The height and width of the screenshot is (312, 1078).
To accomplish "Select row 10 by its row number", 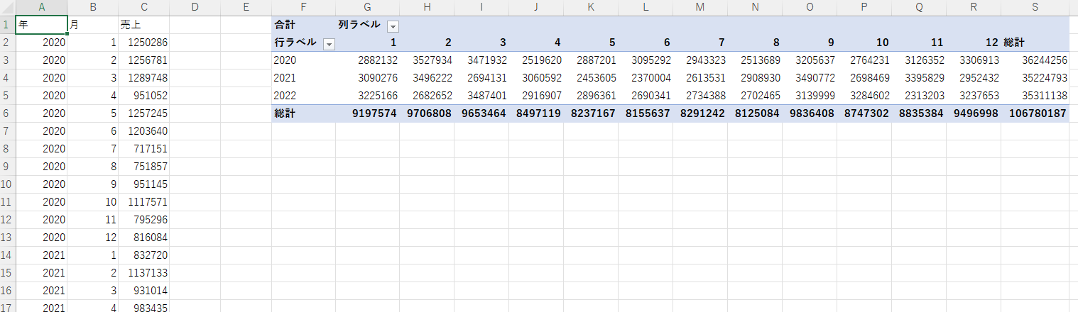I will [6, 184].
